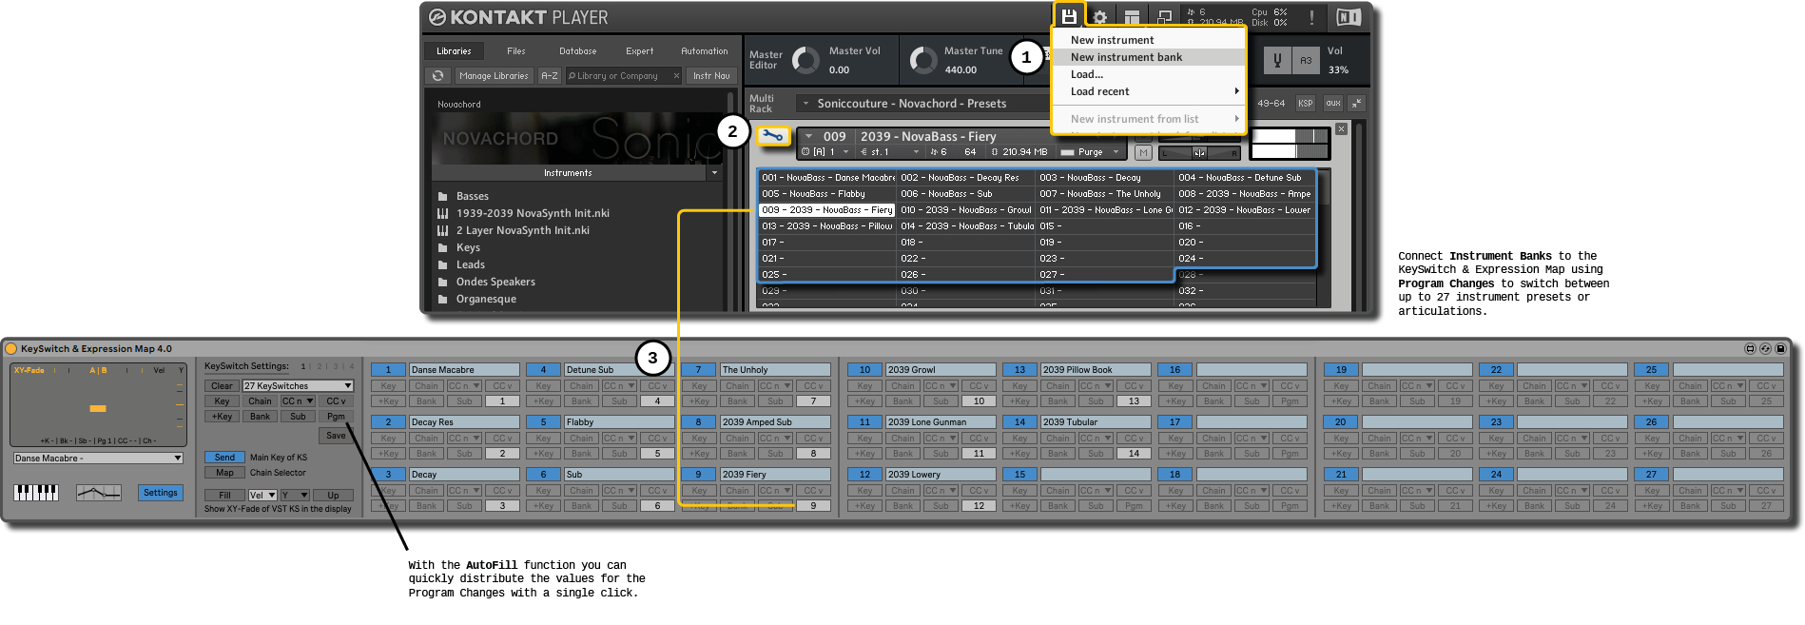Toggle the aux button in Multi Rack
1805x625 pixels.
click(1332, 103)
